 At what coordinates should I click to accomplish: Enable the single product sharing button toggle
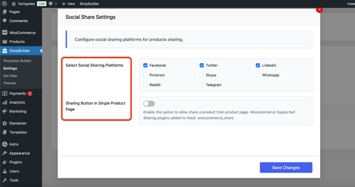pyautogui.click(x=149, y=104)
